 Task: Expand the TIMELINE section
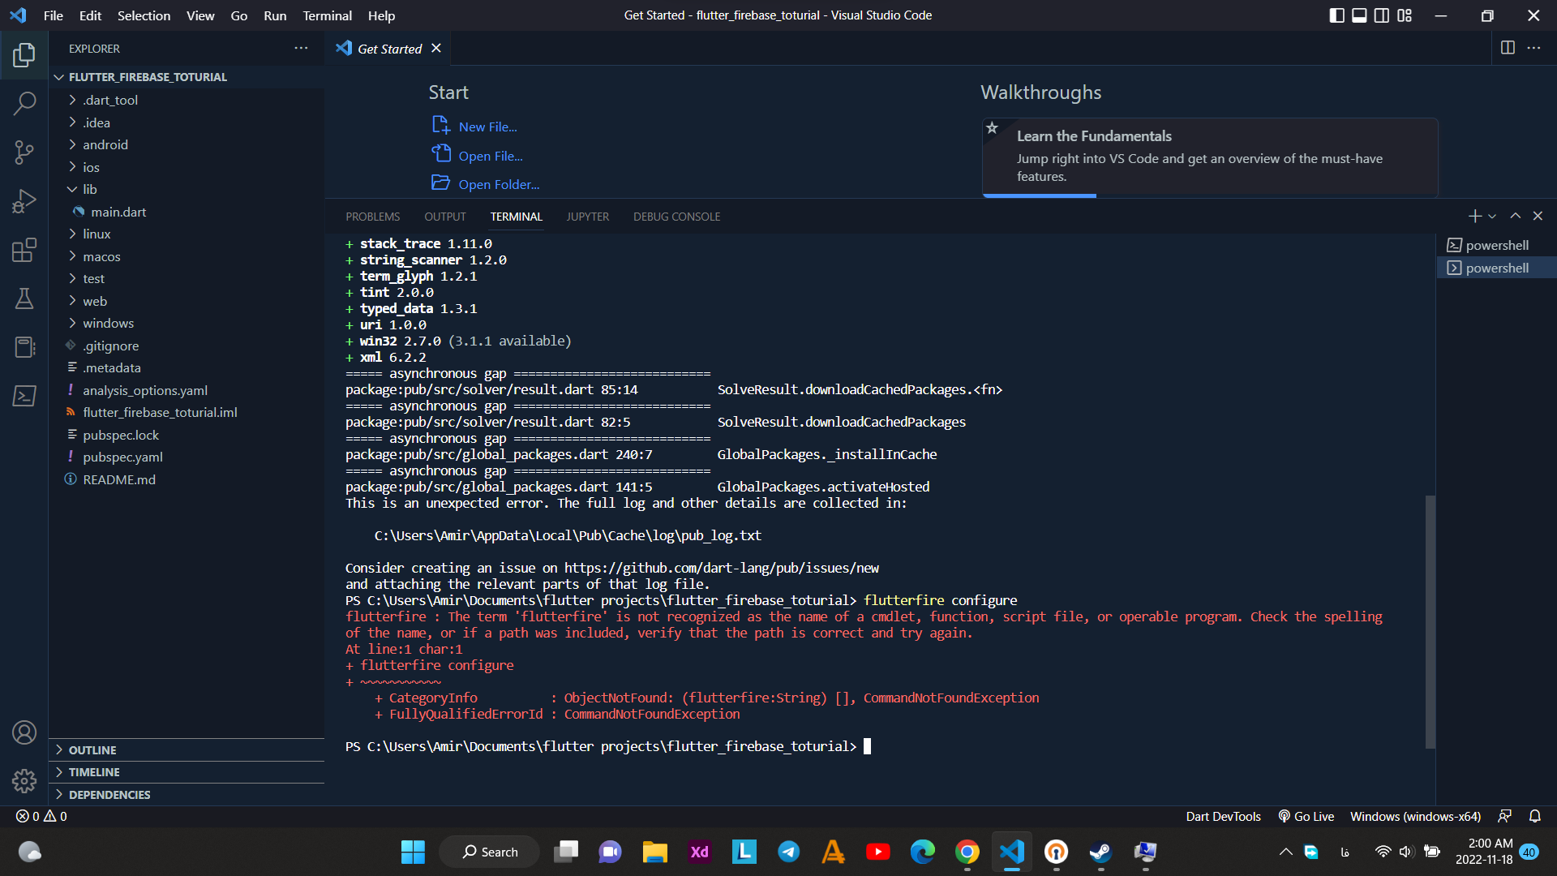187,772
